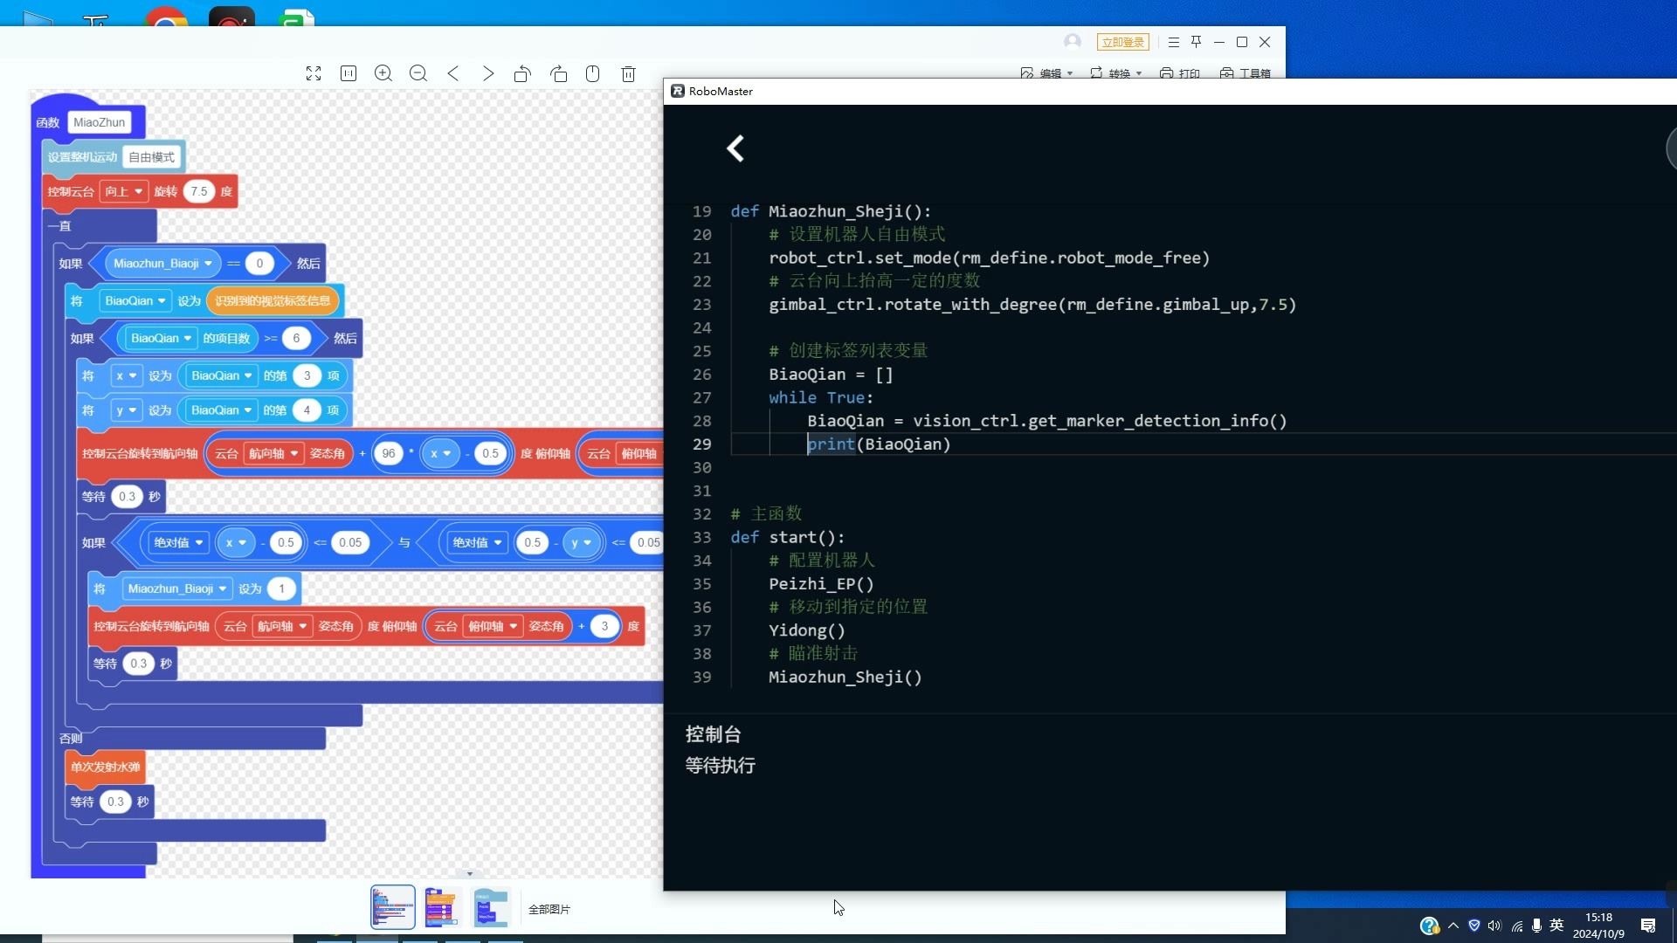Click the 立即登录 login button
Viewport: 1677px width, 943px height.
pyautogui.click(x=1122, y=42)
